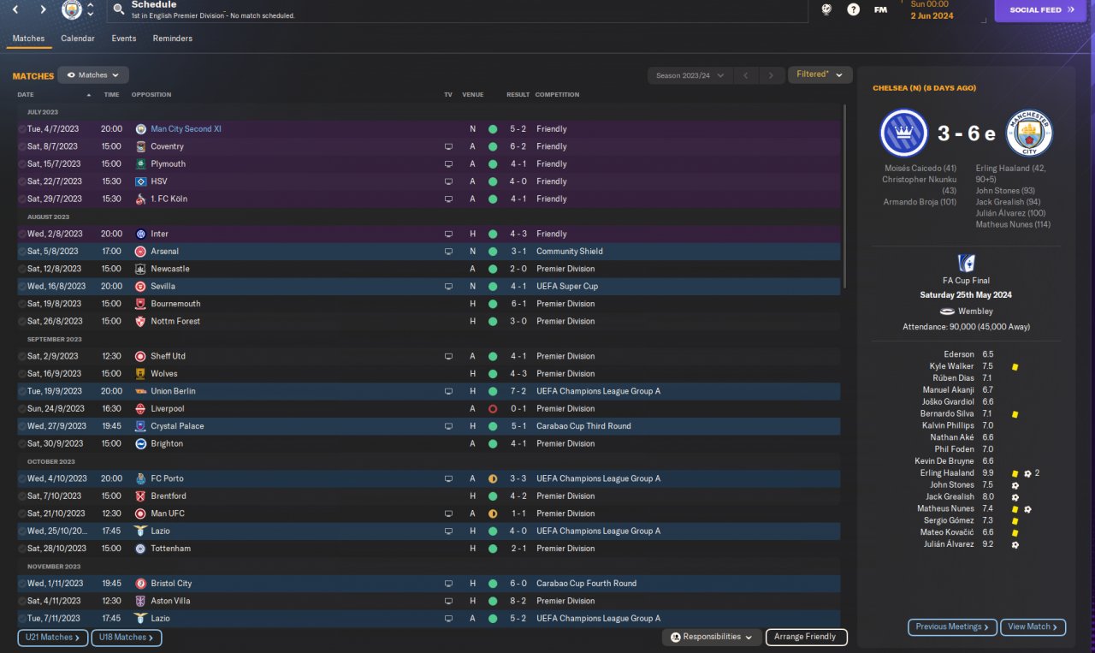Toggle the check circle on the Brentford row

22,496
